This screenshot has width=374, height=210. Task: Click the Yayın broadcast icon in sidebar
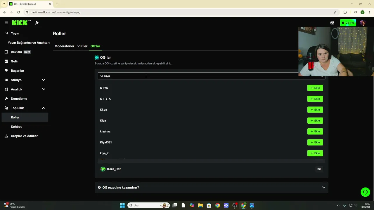coord(6,33)
